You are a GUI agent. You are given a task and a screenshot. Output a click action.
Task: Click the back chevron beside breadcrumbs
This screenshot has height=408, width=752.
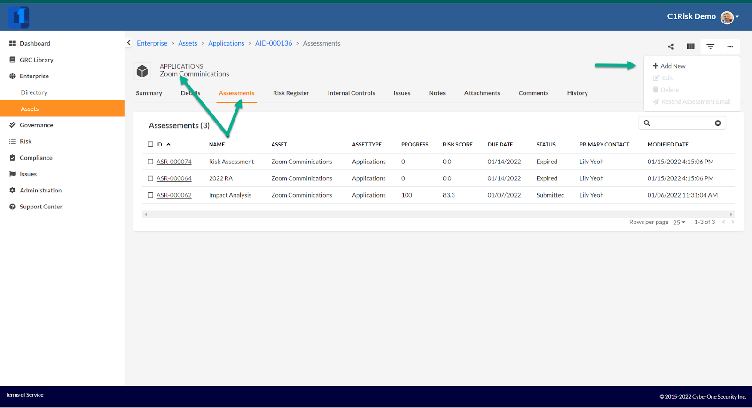[129, 43]
